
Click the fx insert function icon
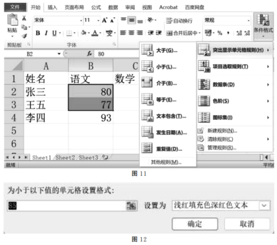coord(90,54)
